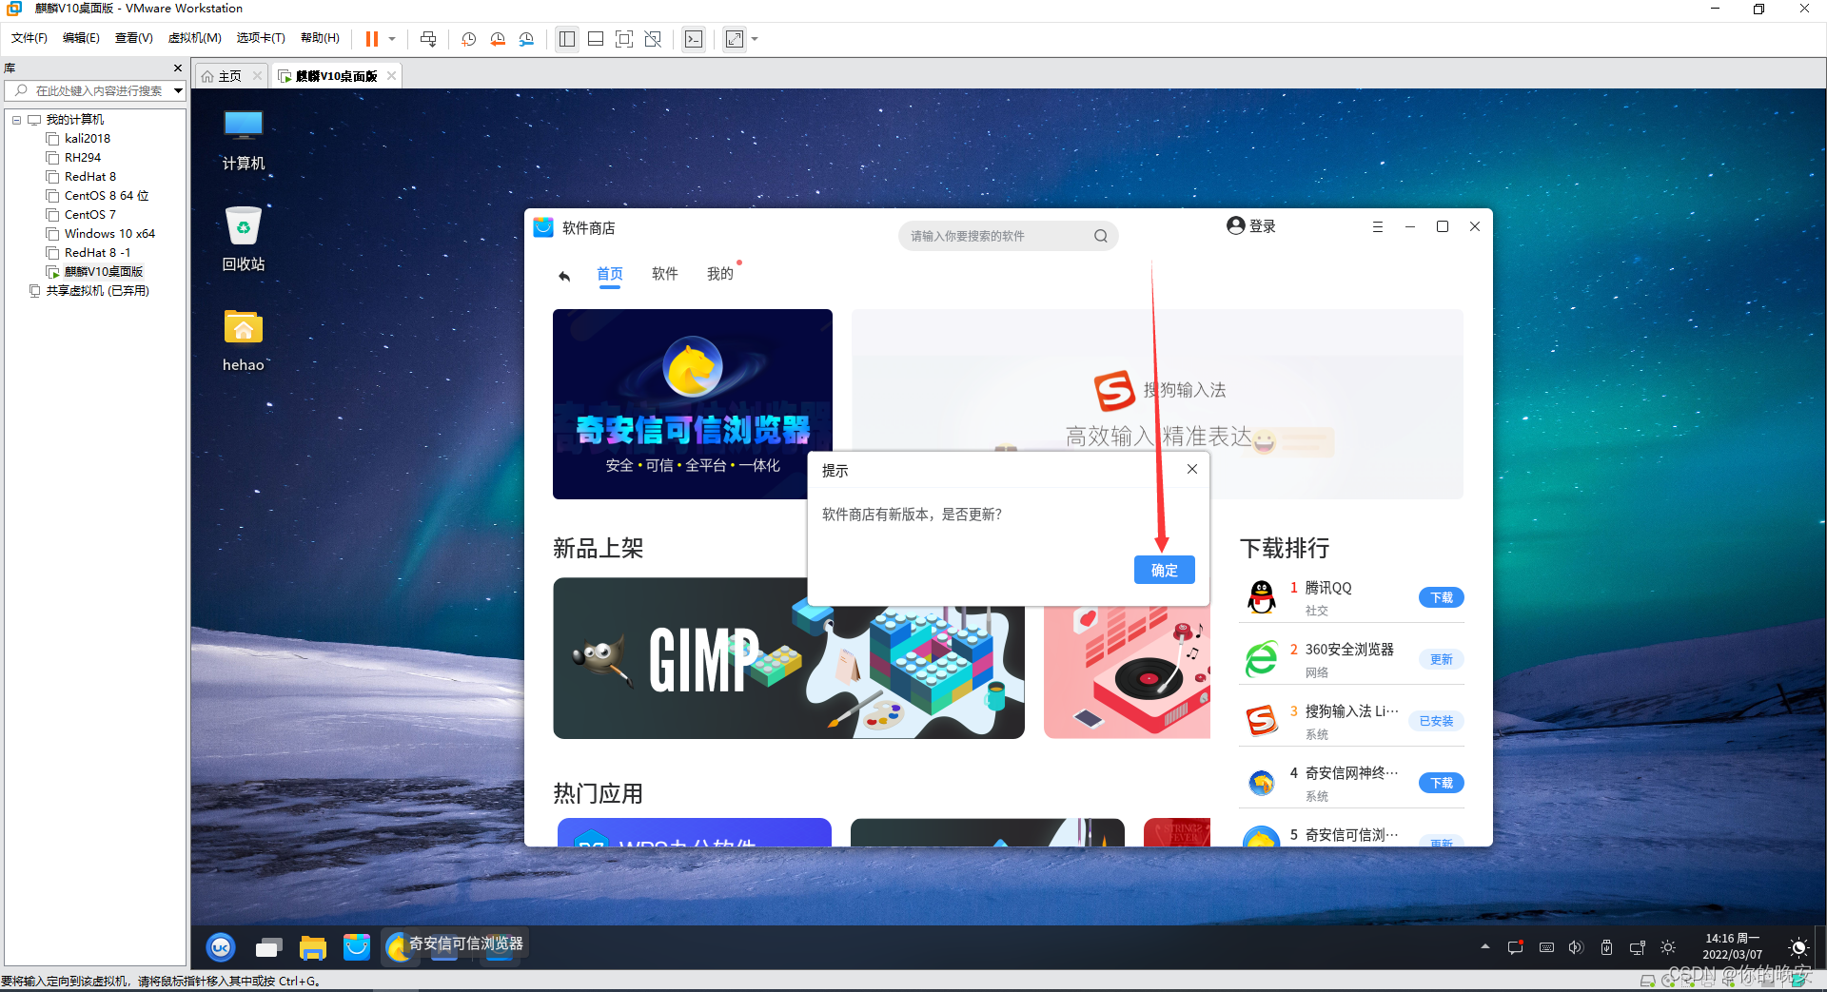Select Windows 10 x64 in the library
This screenshot has width=1827, height=992.
coord(108,234)
